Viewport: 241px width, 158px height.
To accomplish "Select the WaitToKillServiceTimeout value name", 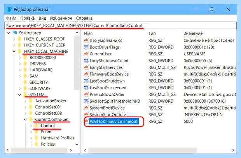I will click(x=114, y=122).
